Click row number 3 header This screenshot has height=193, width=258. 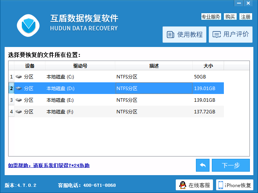point(11,100)
